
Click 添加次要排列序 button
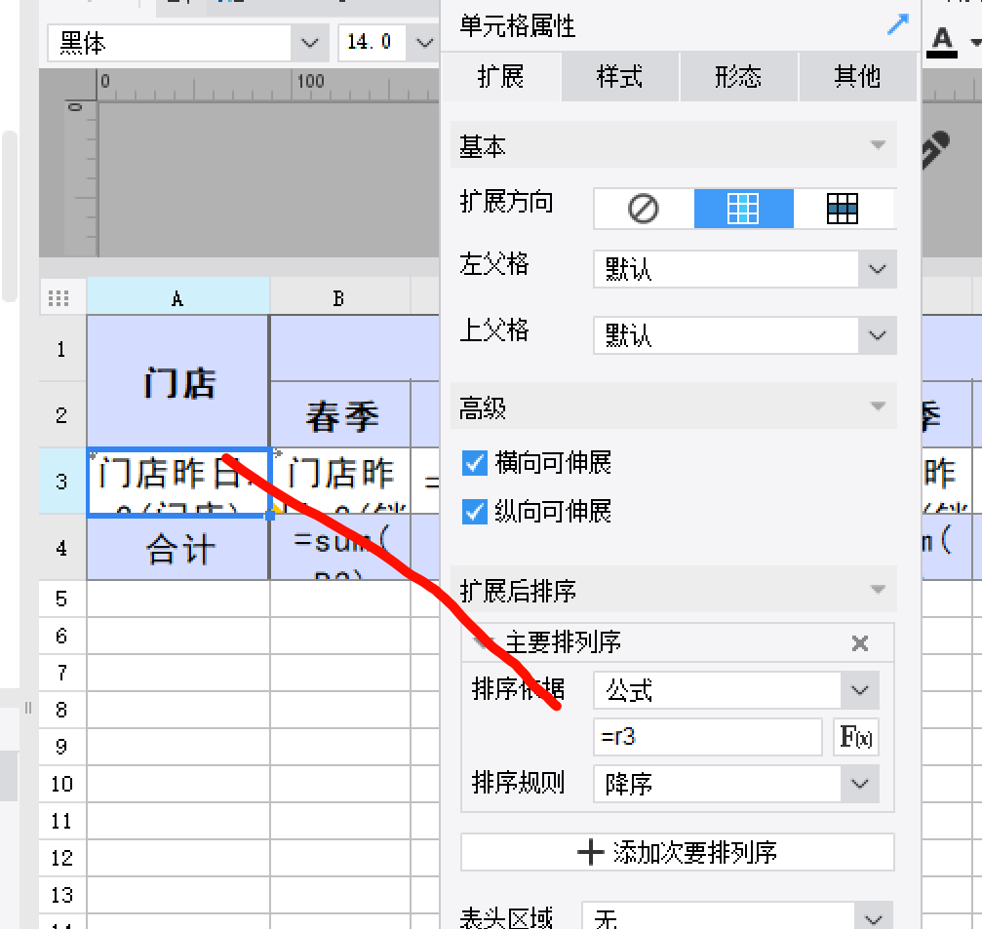pyautogui.click(x=677, y=852)
